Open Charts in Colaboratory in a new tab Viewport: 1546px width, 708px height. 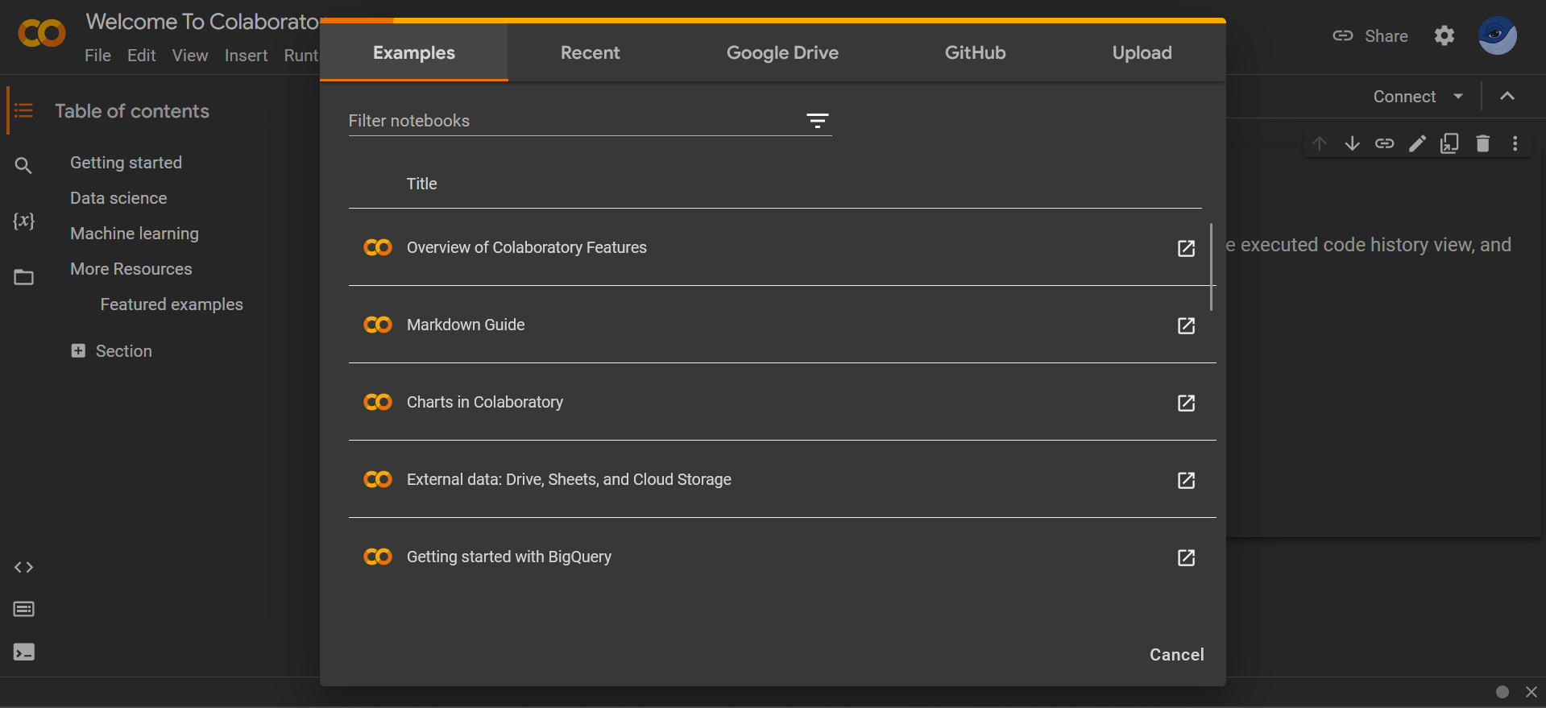[1186, 403]
